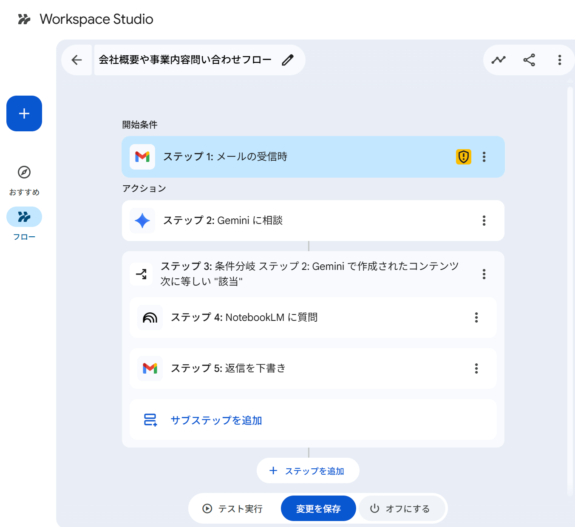Open the Step 1 three-dot menu

pos(484,157)
